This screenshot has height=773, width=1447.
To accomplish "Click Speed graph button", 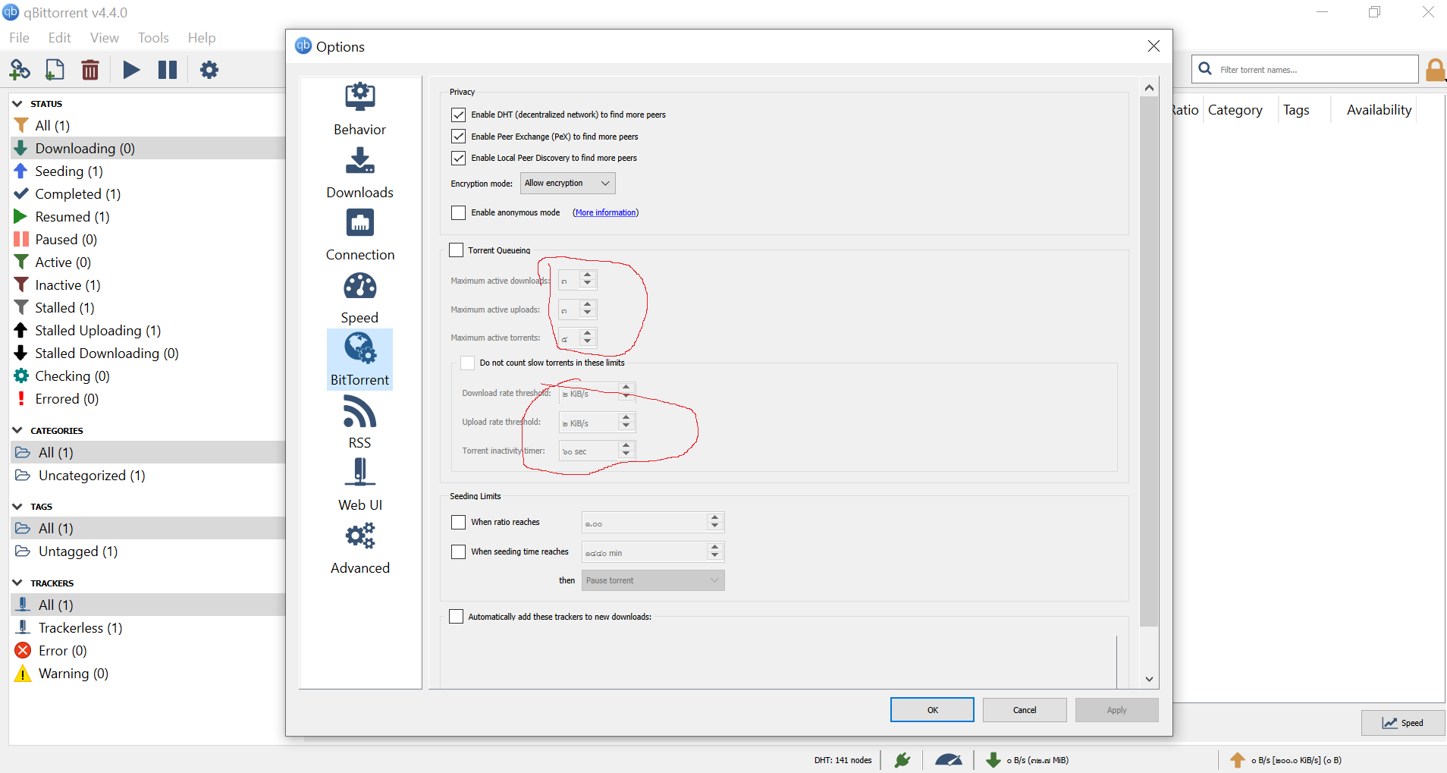I will [1403, 723].
